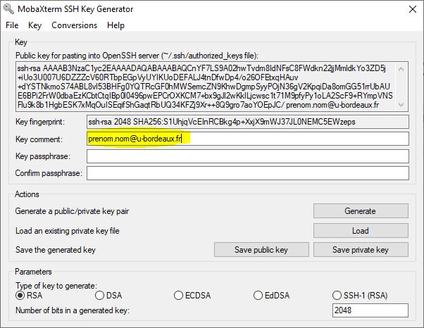Screen dimensions: 424x328
Task: Open the Help menu
Action: [x=116, y=25]
